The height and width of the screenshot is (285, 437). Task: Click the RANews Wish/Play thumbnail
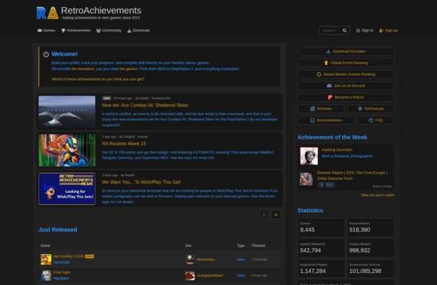67,189
